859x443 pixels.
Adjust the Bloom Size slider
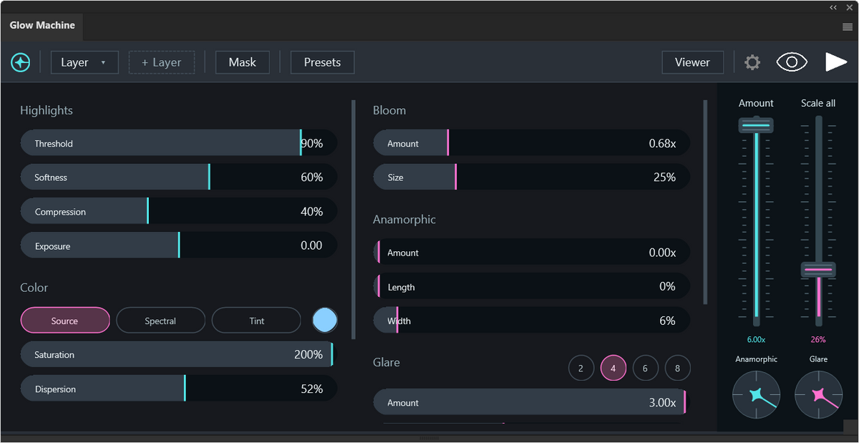click(x=531, y=177)
